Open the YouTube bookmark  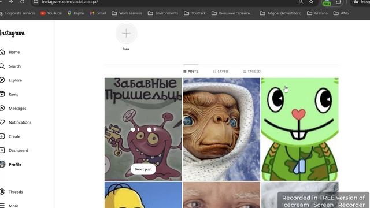click(x=51, y=13)
